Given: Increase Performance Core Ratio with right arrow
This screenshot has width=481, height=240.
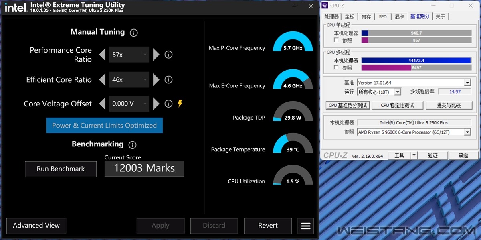Looking at the screenshot, I should [156, 55].
